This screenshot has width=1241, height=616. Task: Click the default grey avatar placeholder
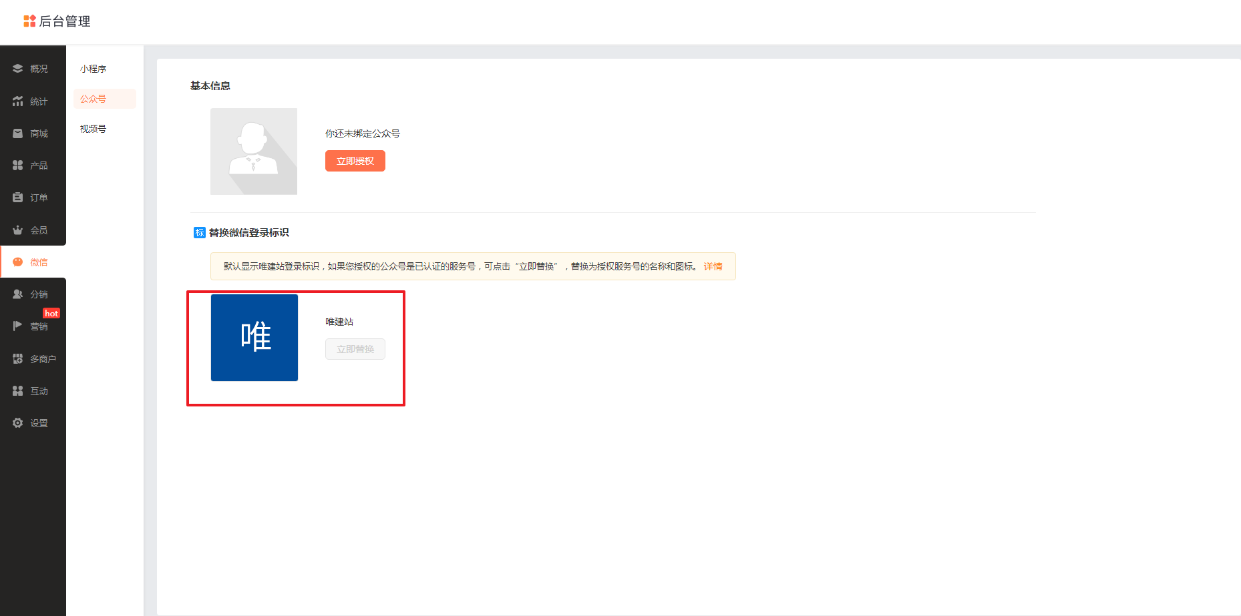click(254, 151)
